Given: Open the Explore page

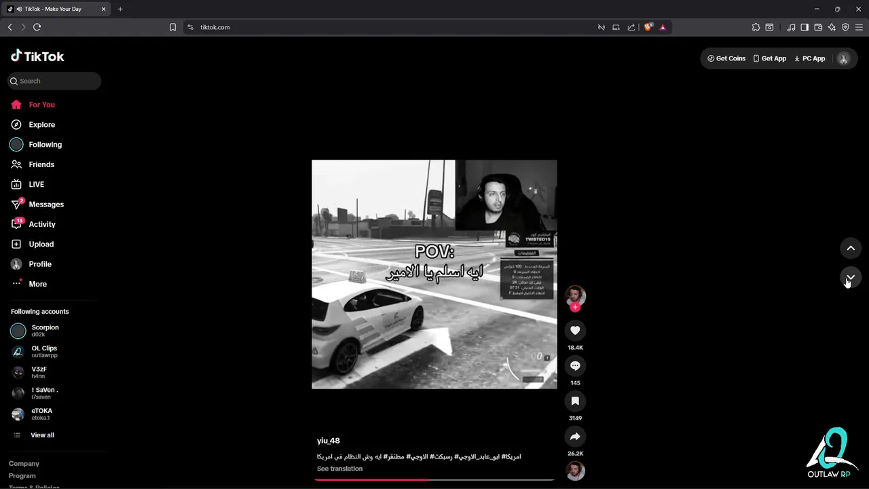Looking at the screenshot, I should [x=41, y=124].
